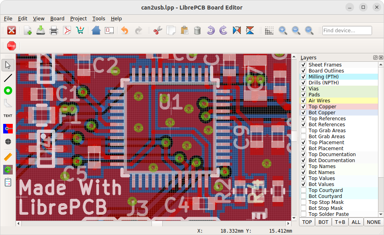Cut selection with scissors icon
Viewport: 384px width, 235px height.
158,30
